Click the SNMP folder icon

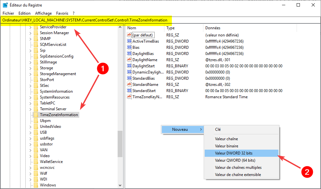[36, 39]
